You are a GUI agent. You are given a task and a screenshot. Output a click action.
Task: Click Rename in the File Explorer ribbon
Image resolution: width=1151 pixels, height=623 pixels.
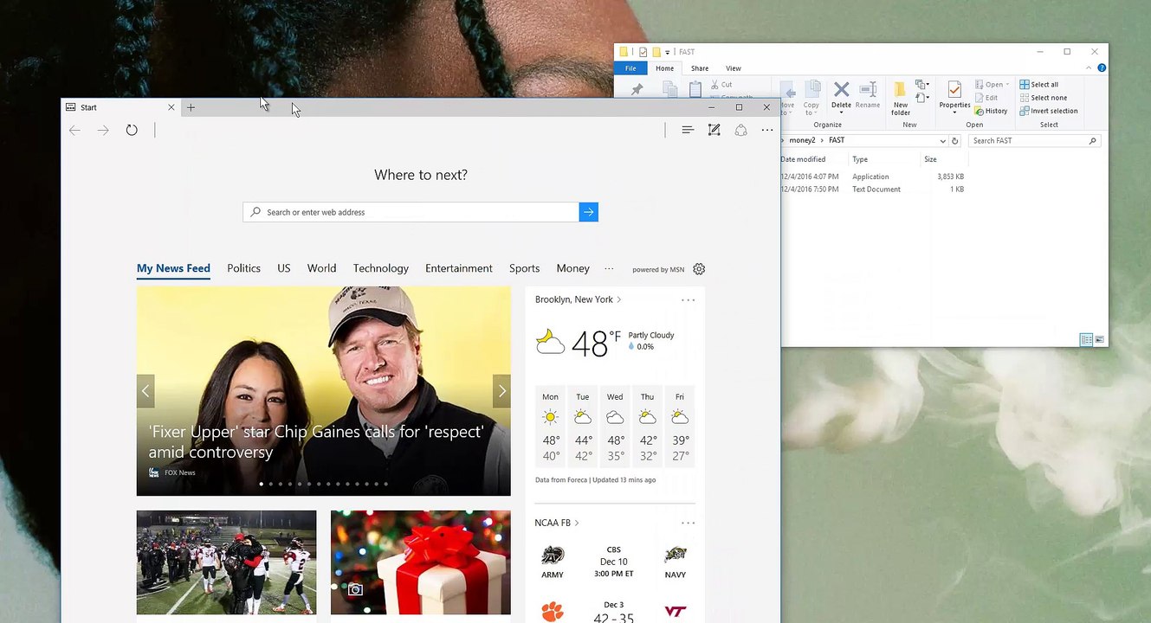pyautogui.click(x=868, y=95)
